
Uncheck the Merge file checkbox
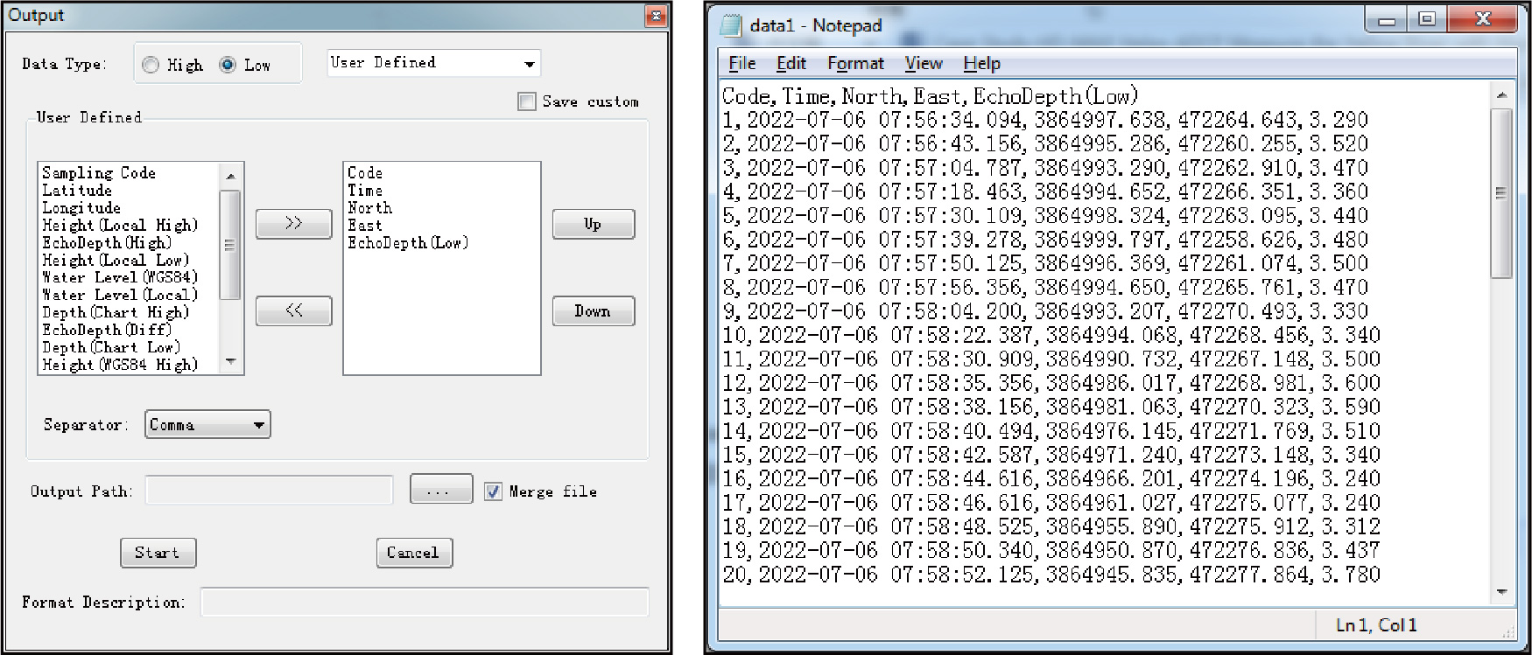point(494,491)
